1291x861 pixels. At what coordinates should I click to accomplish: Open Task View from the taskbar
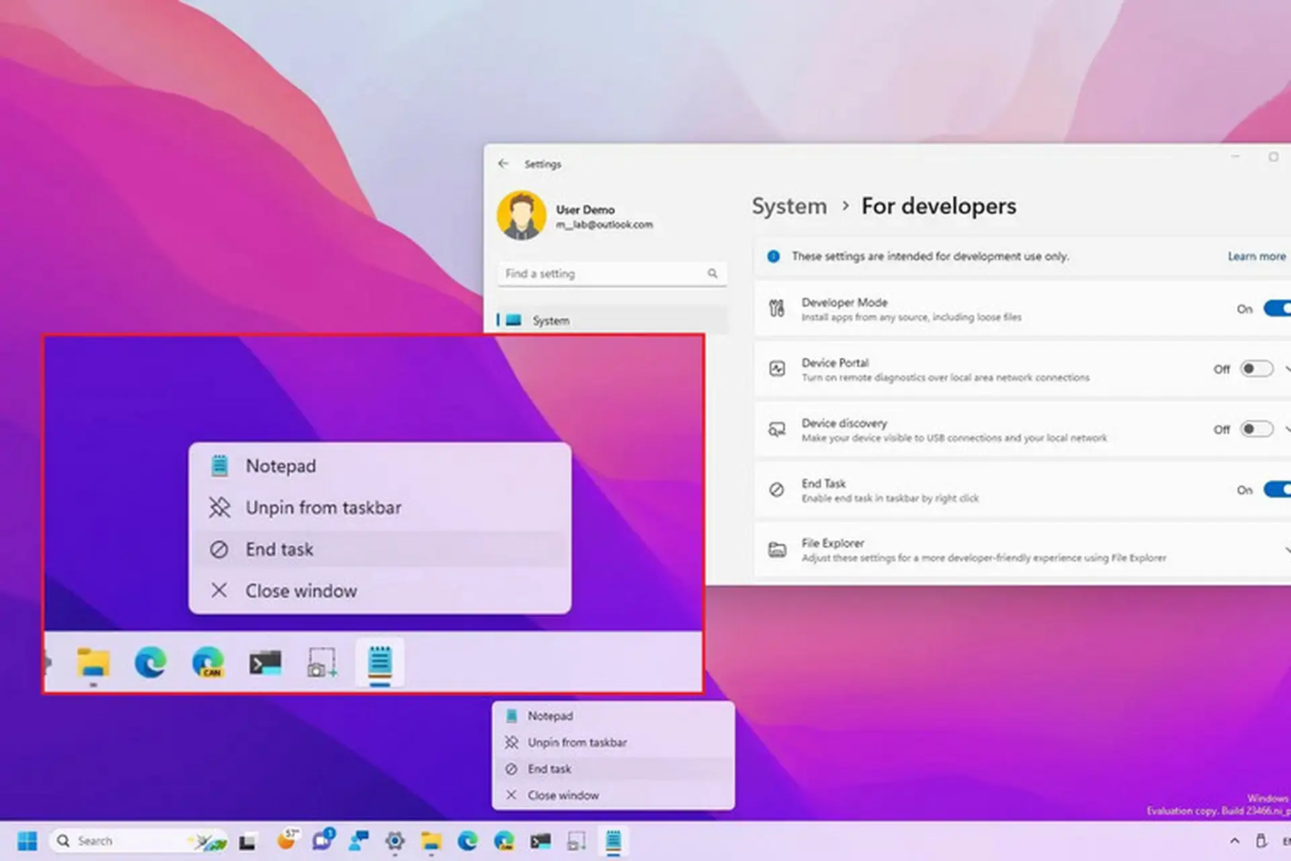pyautogui.click(x=247, y=841)
